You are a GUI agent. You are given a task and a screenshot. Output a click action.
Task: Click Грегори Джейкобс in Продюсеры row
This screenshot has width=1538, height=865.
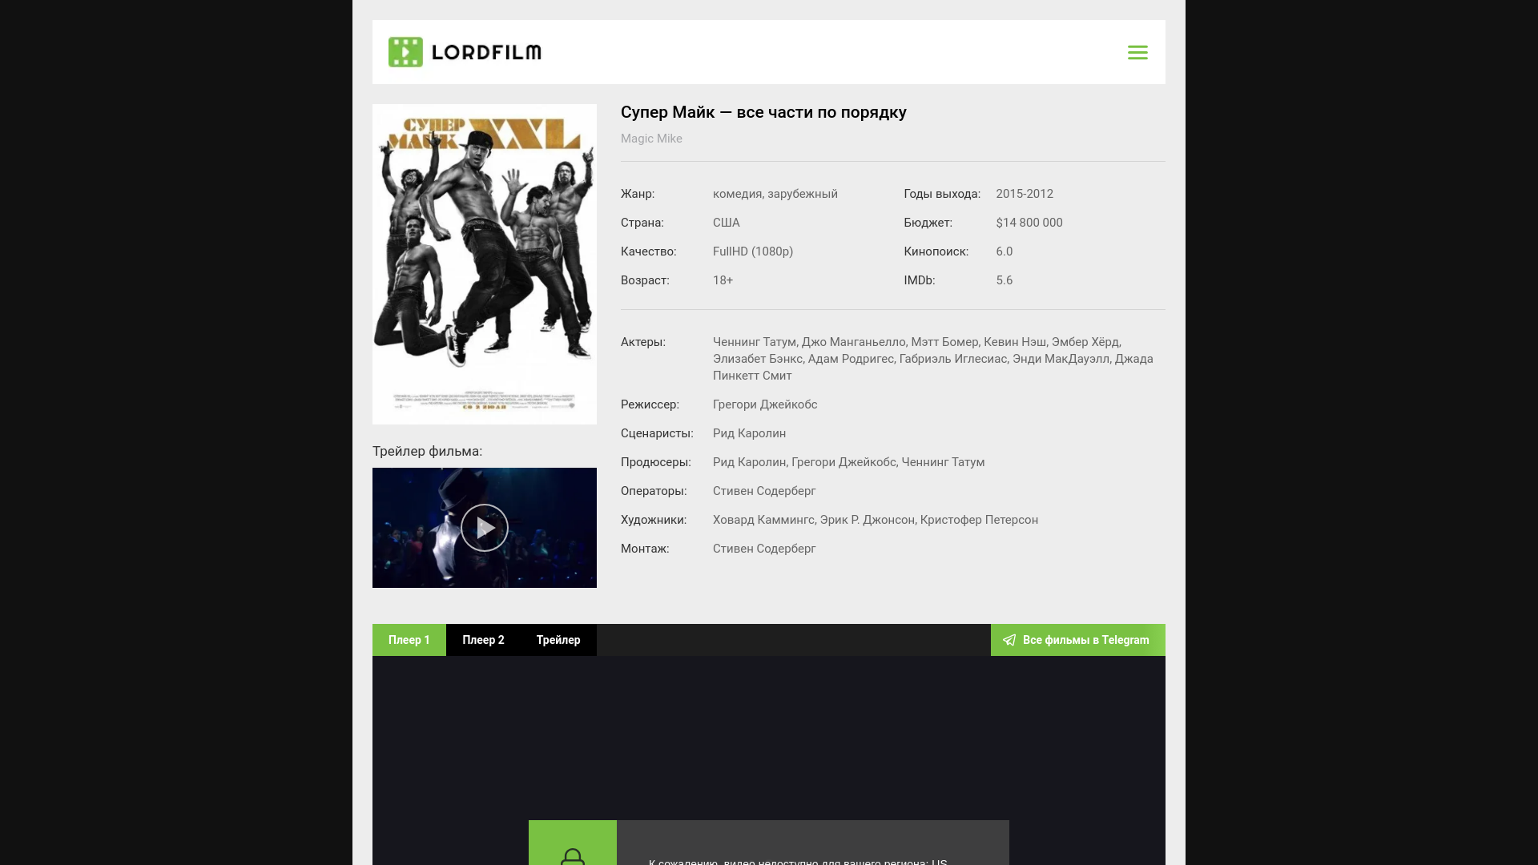843,462
